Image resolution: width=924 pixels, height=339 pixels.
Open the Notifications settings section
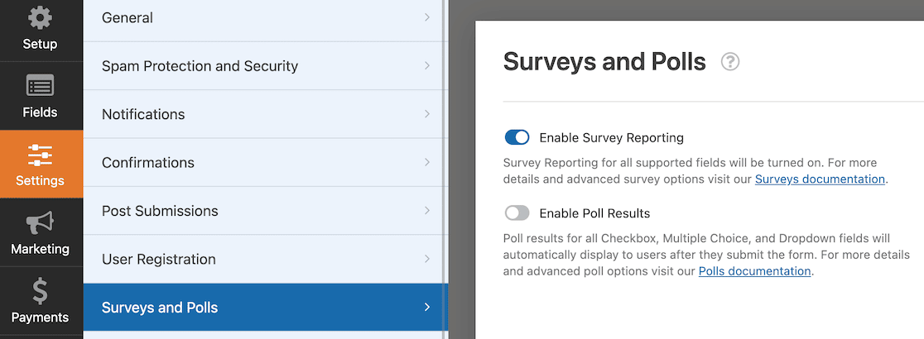coord(262,114)
